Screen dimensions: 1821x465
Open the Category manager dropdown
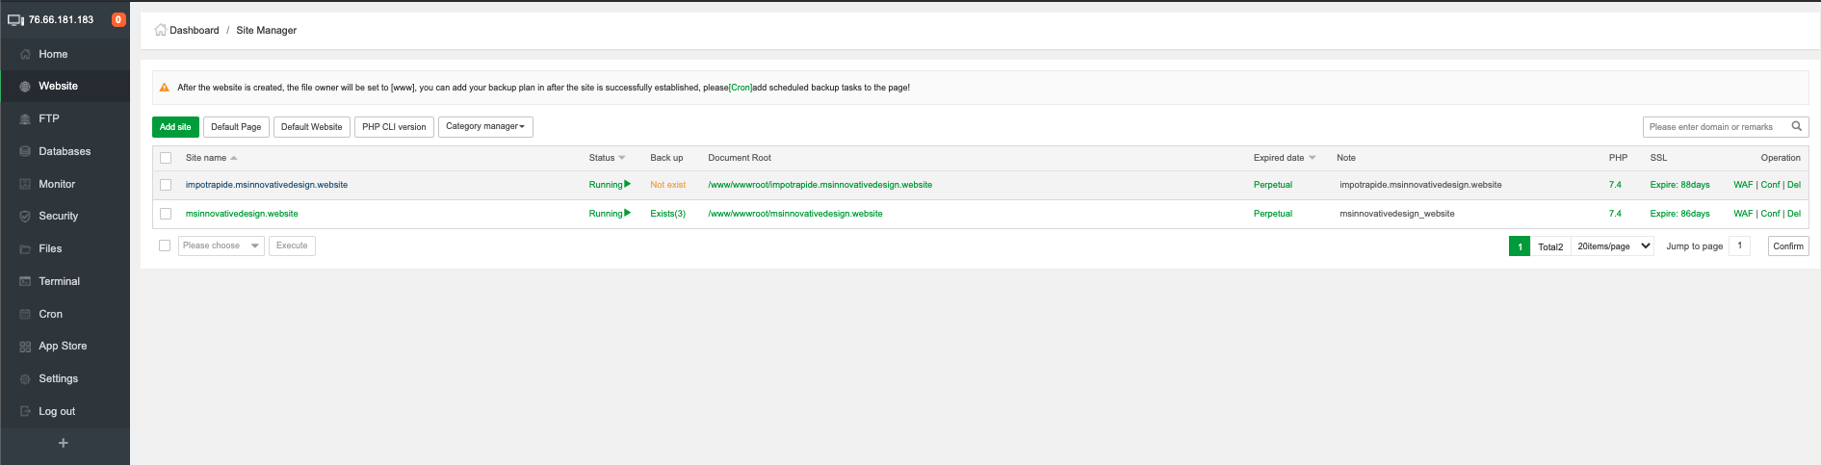coord(485,126)
